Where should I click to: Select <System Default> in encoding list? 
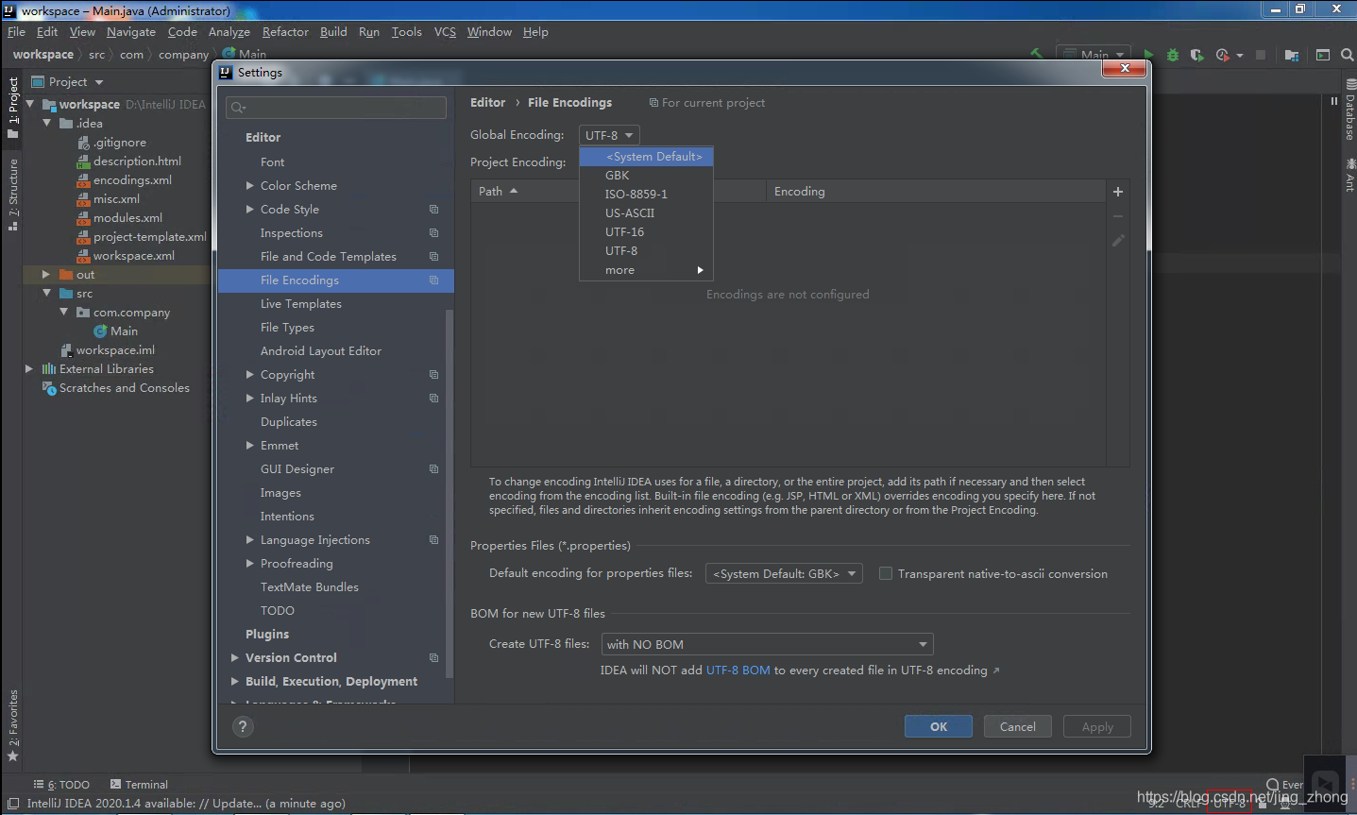click(646, 157)
